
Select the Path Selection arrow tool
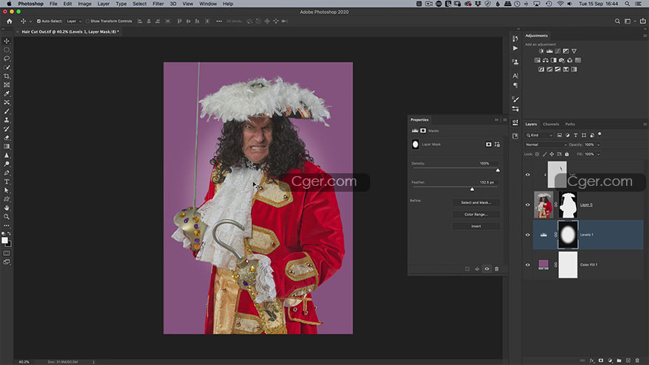[7, 190]
